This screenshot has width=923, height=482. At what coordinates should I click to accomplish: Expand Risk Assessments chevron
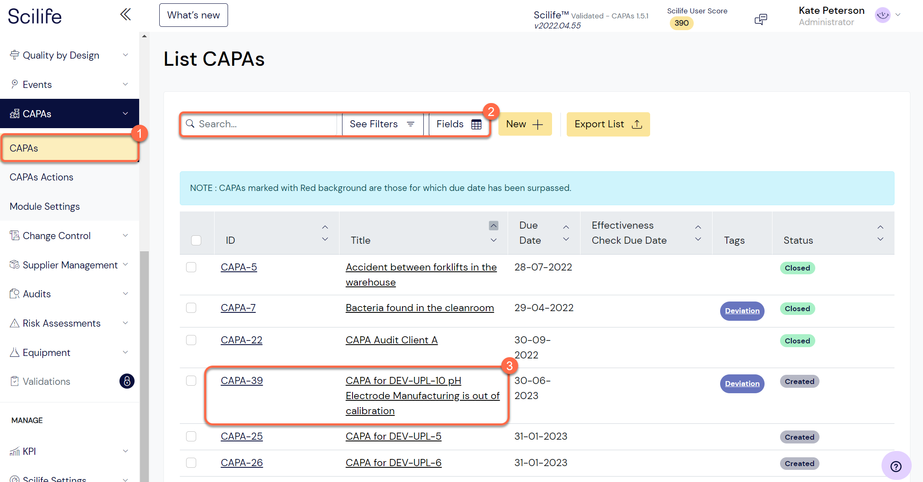tap(125, 323)
